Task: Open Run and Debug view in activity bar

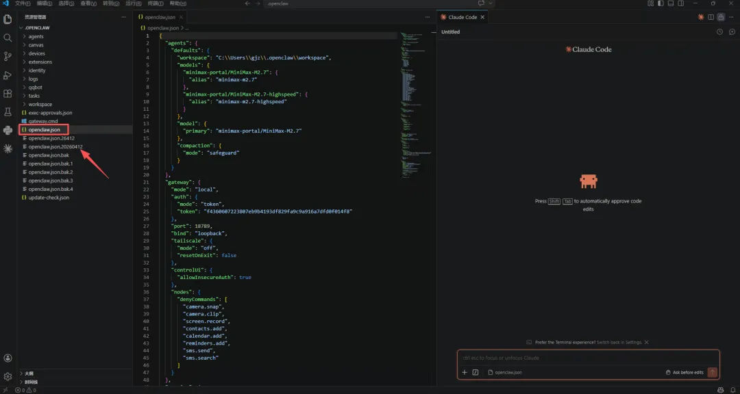Action: coord(8,75)
